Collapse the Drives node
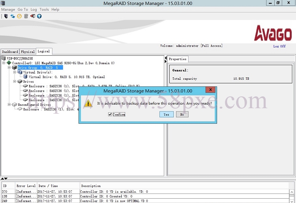296x203 pixels. (15, 81)
